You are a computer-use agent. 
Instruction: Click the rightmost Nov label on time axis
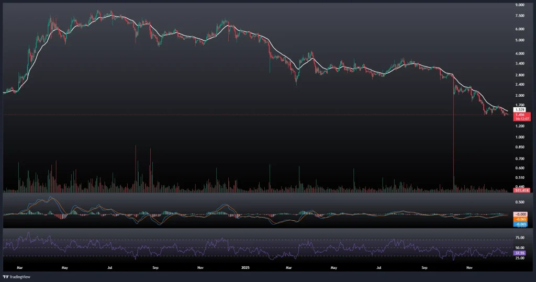pos(470,267)
